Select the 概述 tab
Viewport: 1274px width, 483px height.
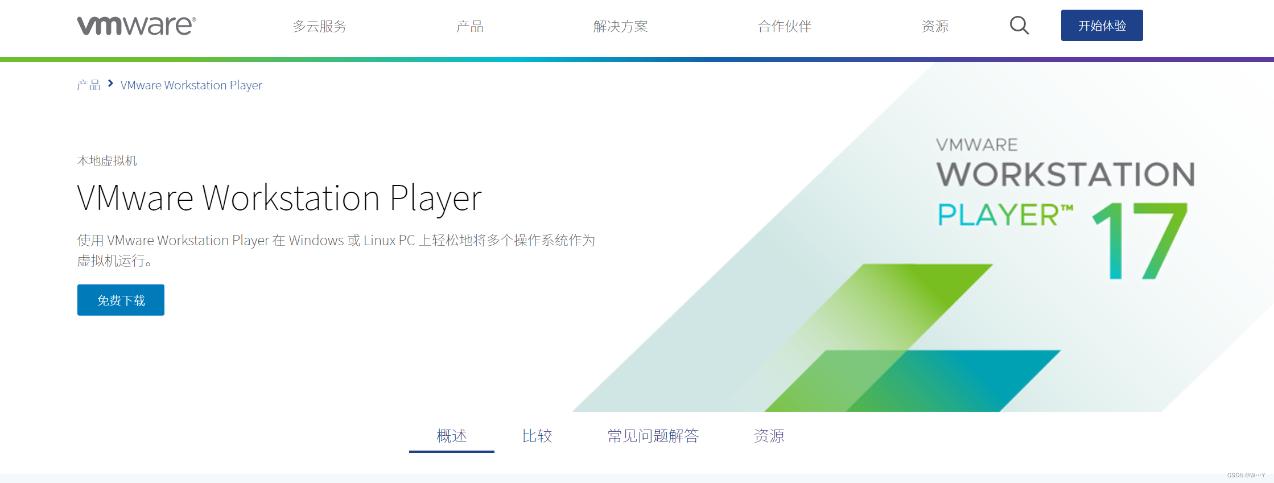point(452,436)
